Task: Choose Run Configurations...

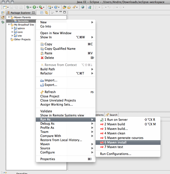Action: pos(128,154)
